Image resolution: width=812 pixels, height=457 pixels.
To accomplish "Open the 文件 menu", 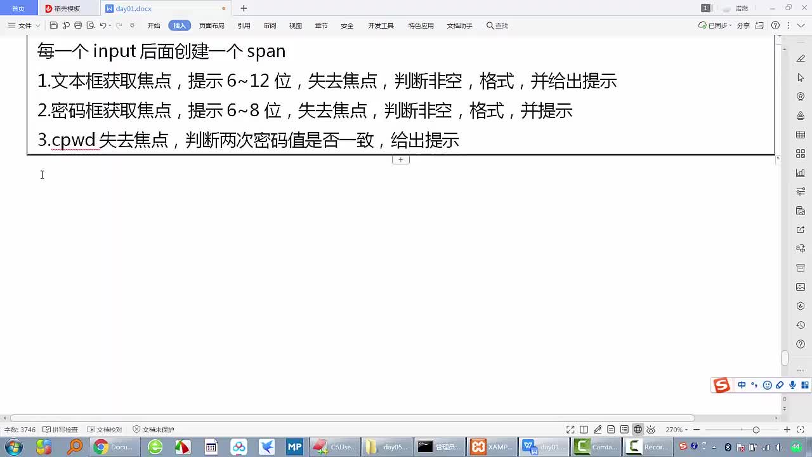I will tap(24, 25).
